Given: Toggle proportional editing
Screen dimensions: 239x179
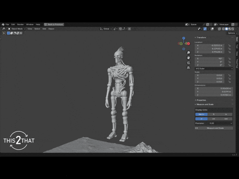Looking at the screenshot, I should 129,29.
